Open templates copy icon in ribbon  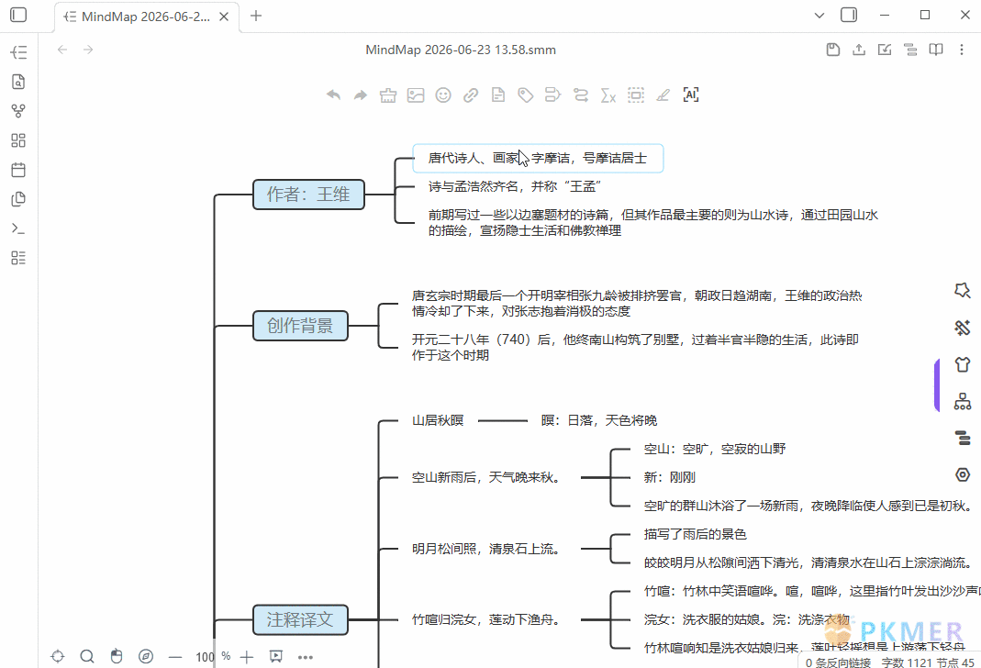coord(18,199)
